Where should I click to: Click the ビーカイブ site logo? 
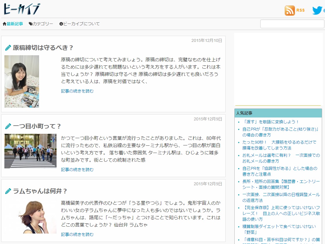tap(22, 9)
